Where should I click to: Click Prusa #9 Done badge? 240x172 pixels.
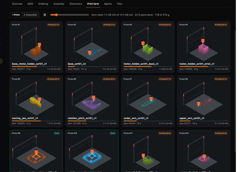[57, 133]
